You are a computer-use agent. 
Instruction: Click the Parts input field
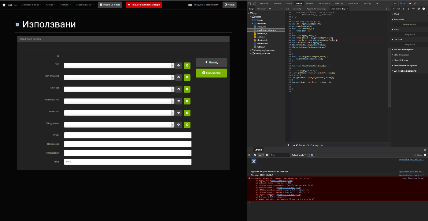128,135
